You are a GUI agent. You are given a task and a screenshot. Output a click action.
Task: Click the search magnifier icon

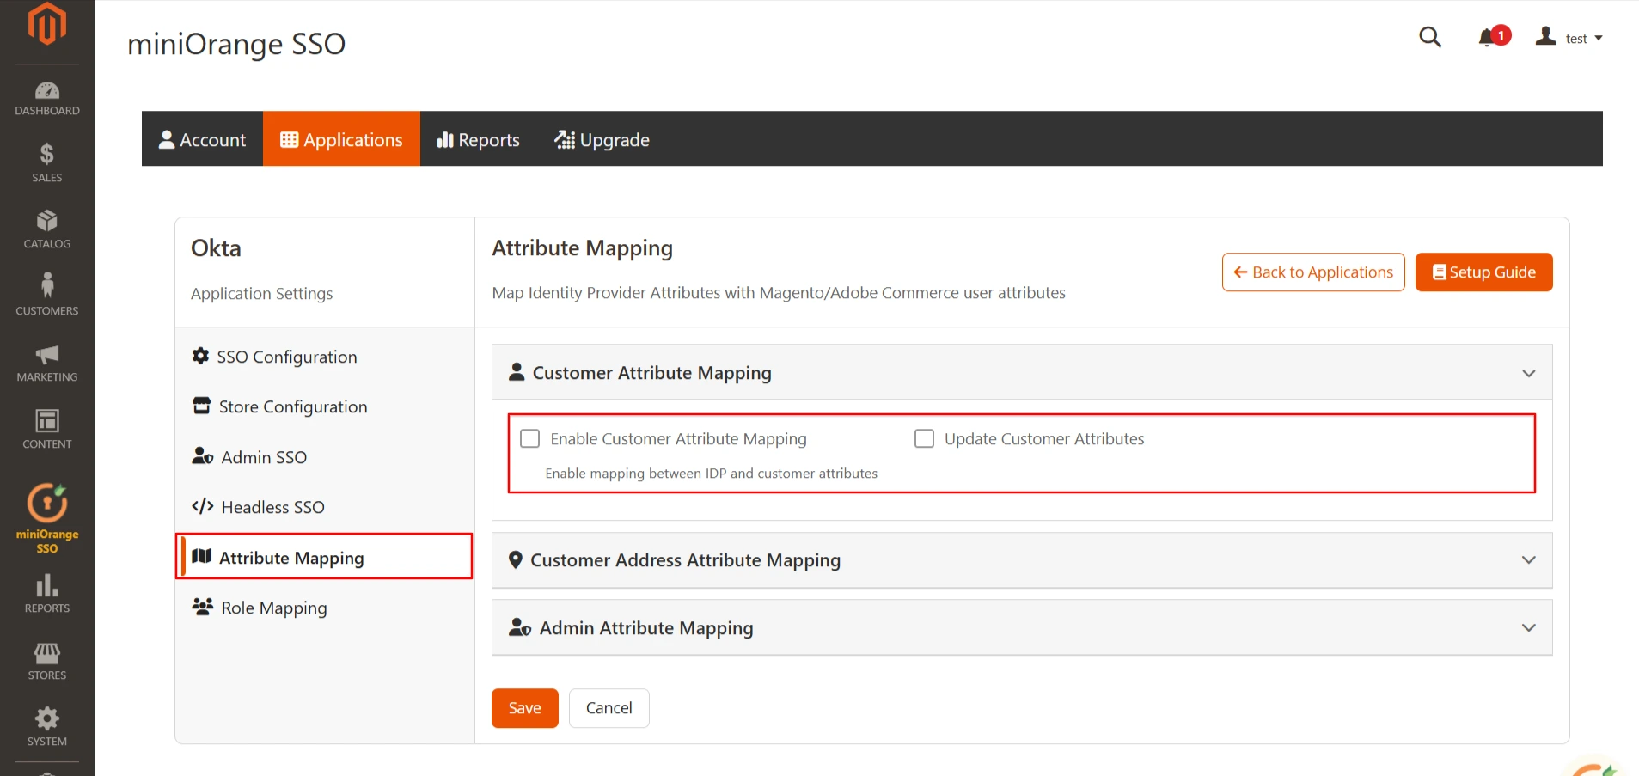1429,37
